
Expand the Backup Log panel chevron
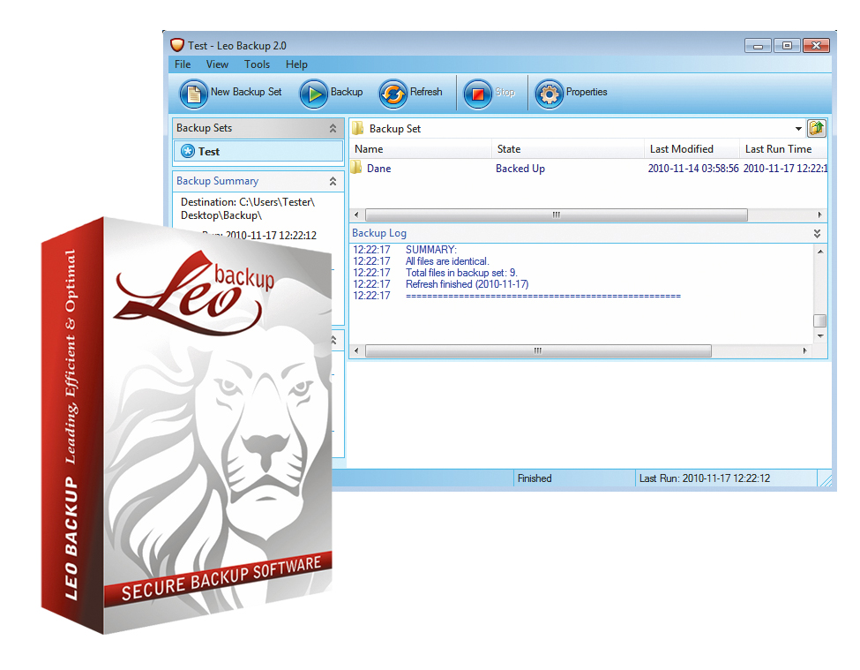(817, 234)
